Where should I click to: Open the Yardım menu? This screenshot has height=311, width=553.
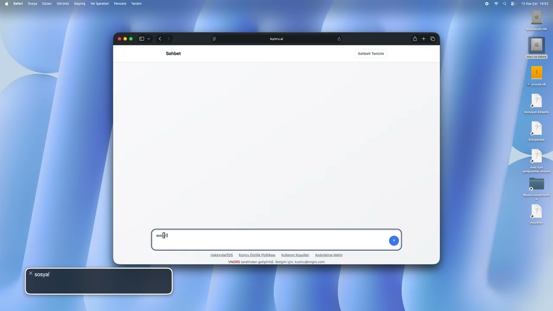point(137,3)
